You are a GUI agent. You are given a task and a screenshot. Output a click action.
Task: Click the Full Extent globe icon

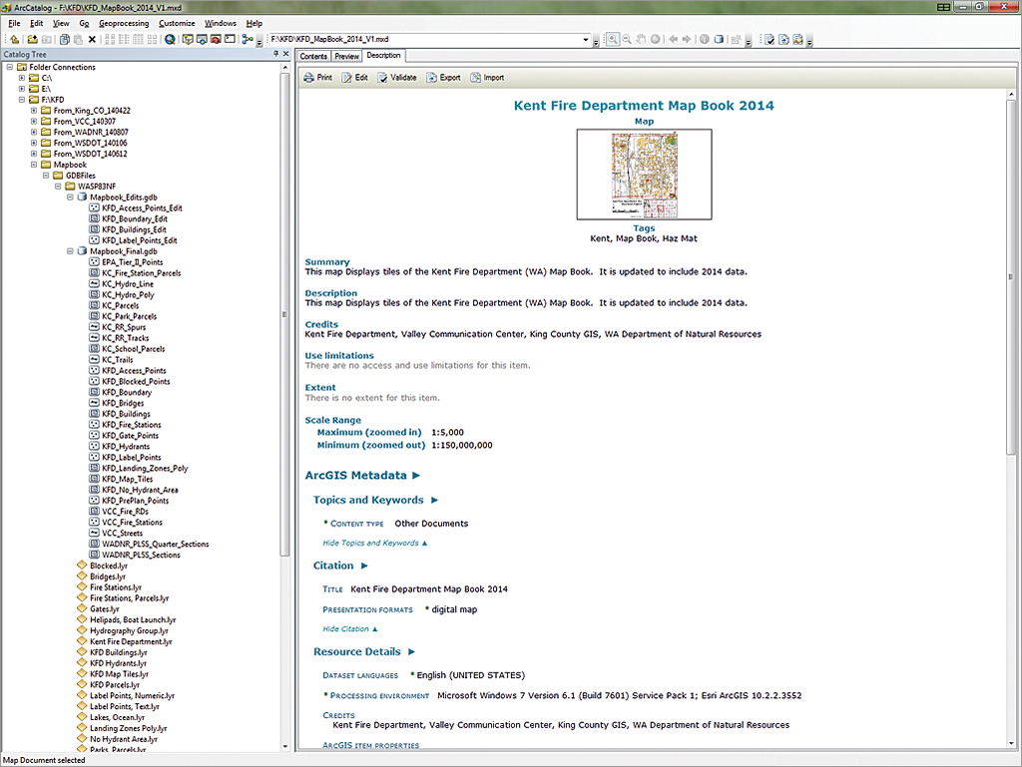pyautogui.click(x=655, y=39)
